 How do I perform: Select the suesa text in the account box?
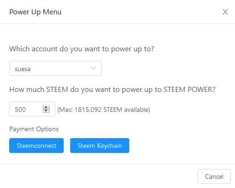coord(23,69)
